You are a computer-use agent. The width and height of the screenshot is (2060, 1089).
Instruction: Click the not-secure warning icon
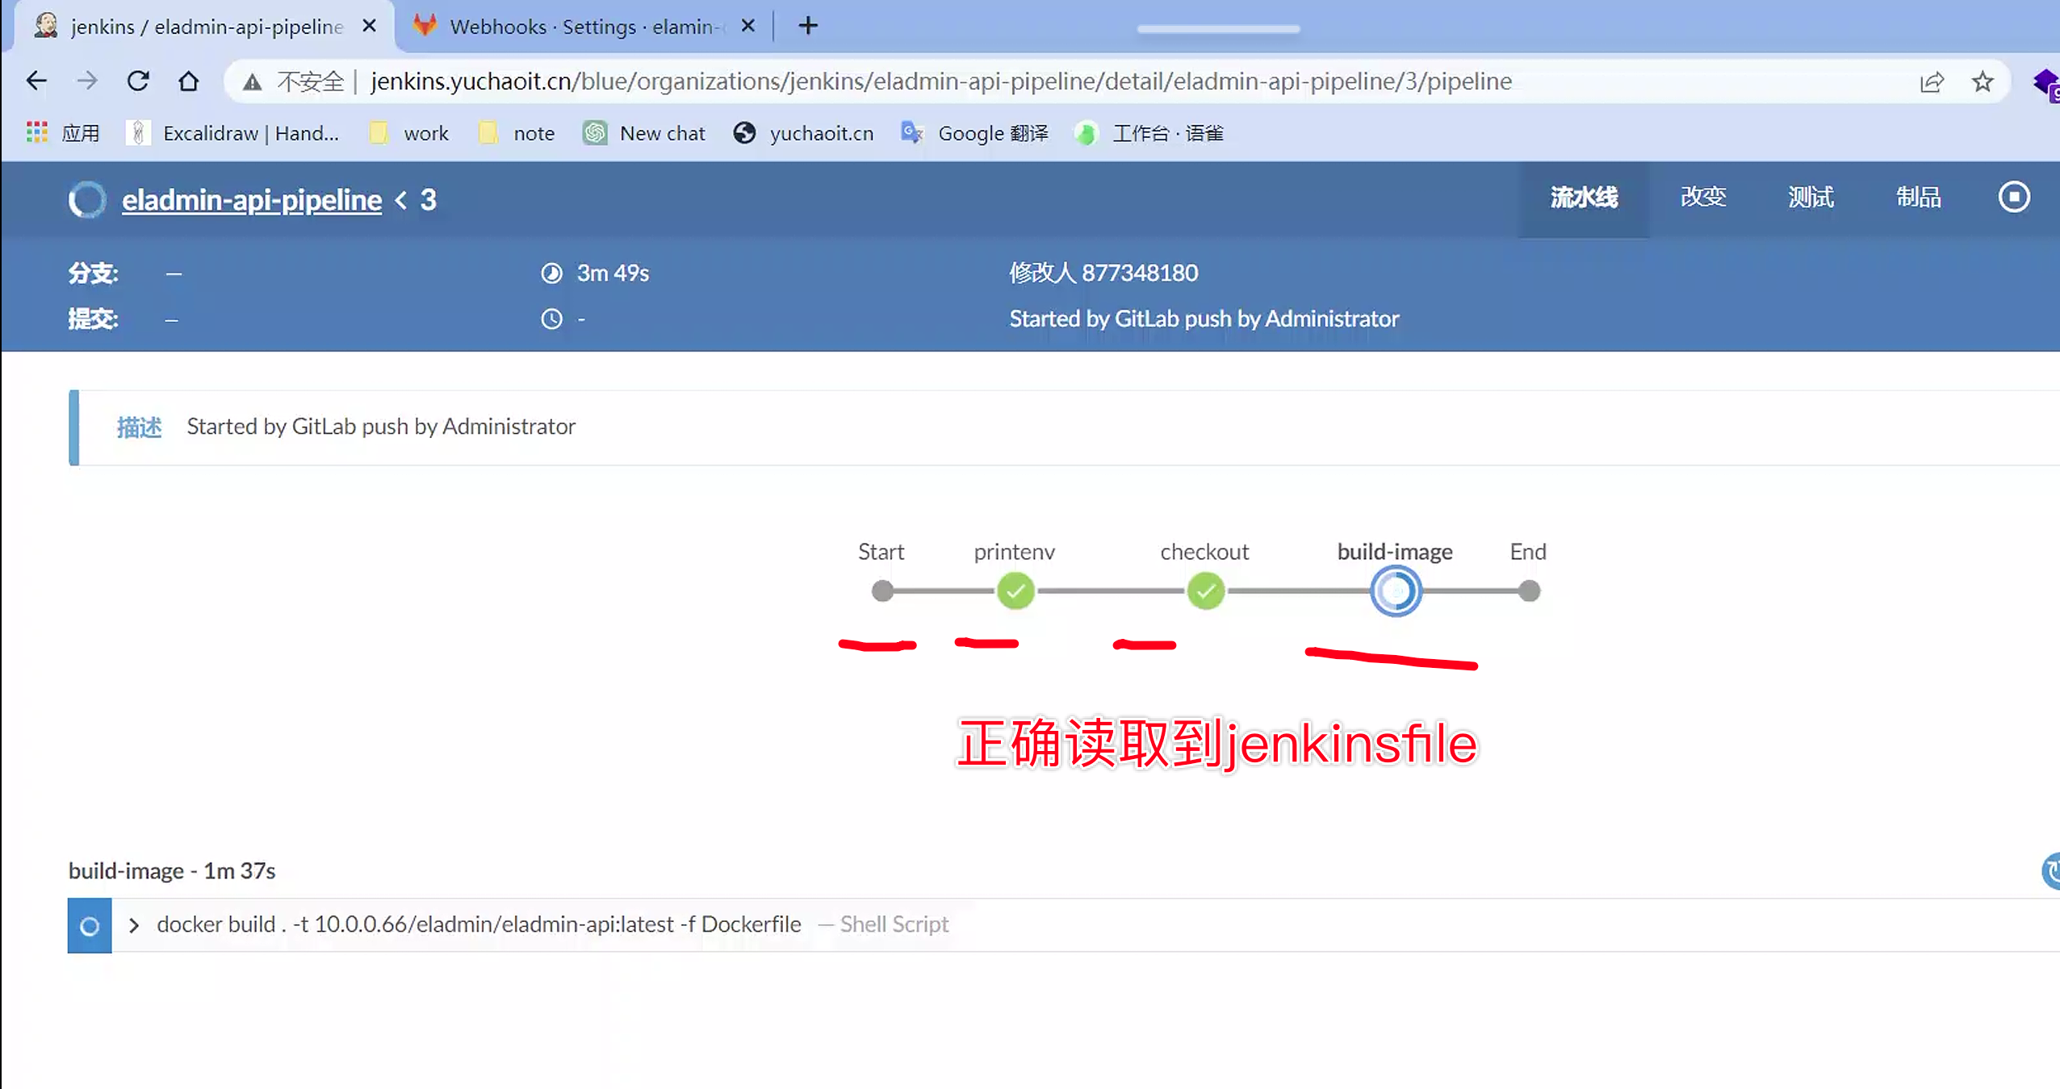[253, 81]
